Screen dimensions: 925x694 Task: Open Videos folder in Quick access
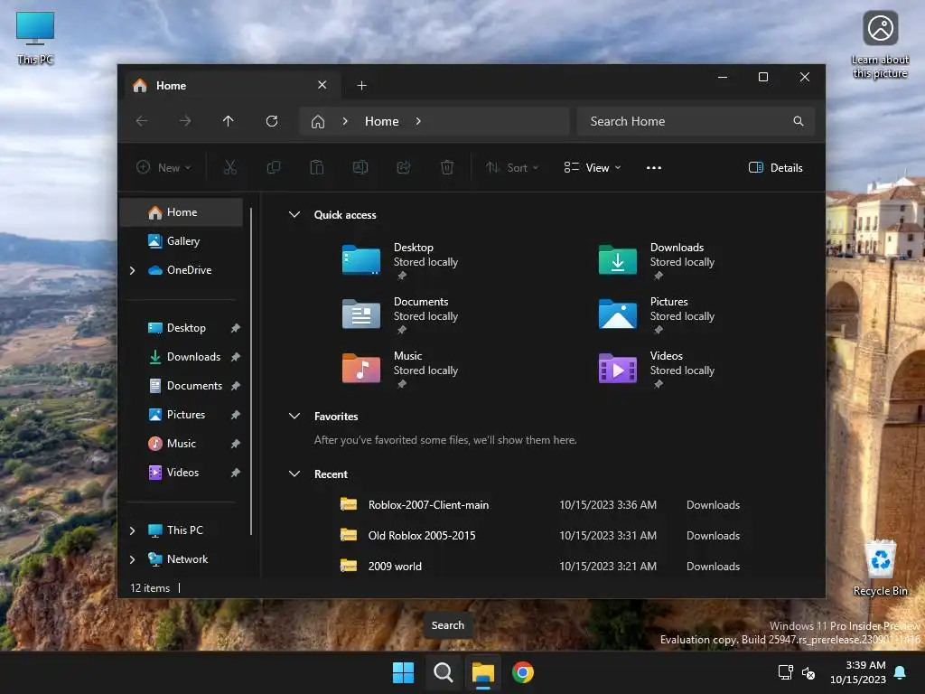658,369
